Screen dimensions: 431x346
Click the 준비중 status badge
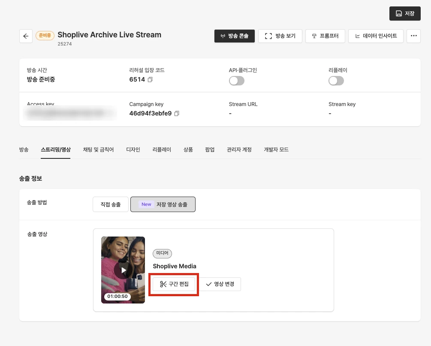(45, 36)
